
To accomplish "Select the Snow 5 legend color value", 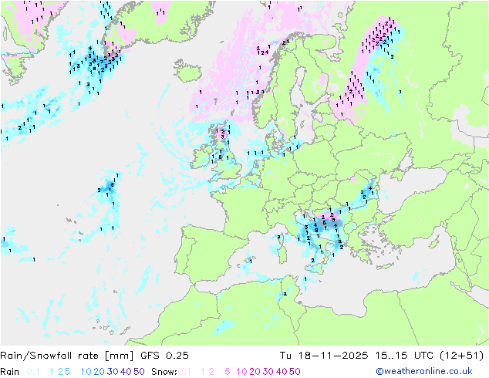I will click(x=228, y=372).
